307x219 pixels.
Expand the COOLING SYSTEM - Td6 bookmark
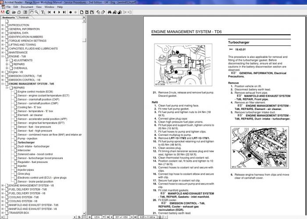pos(3,197)
